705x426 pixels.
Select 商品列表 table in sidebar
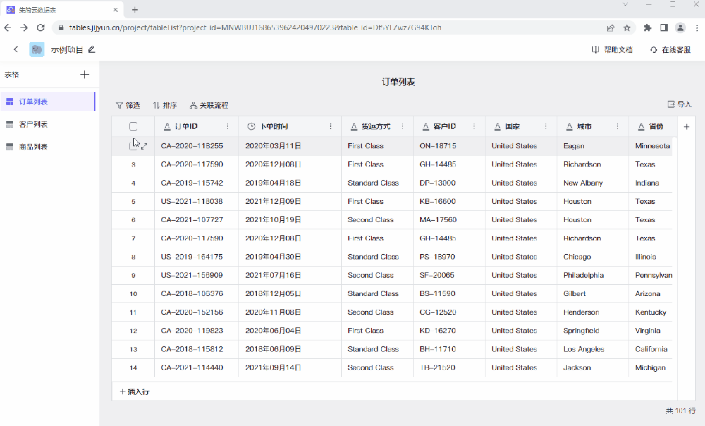point(48,146)
